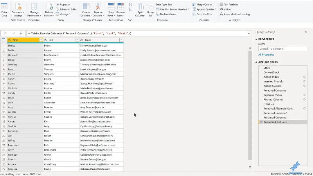Screen dimensions: 313x176
Task: Click inside the formula bar text
Action: [x=79, y=34]
